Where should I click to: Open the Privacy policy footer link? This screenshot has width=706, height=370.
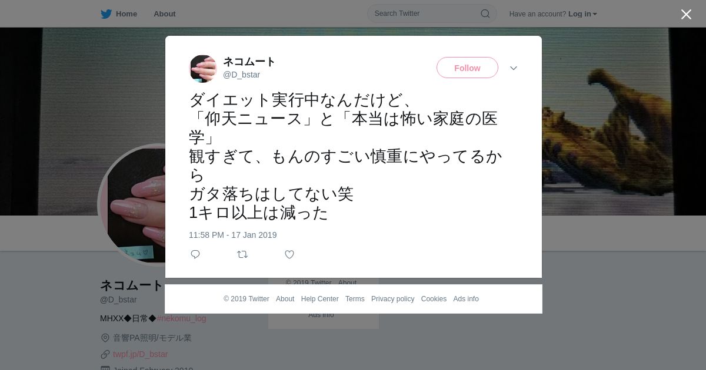pos(393,299)
